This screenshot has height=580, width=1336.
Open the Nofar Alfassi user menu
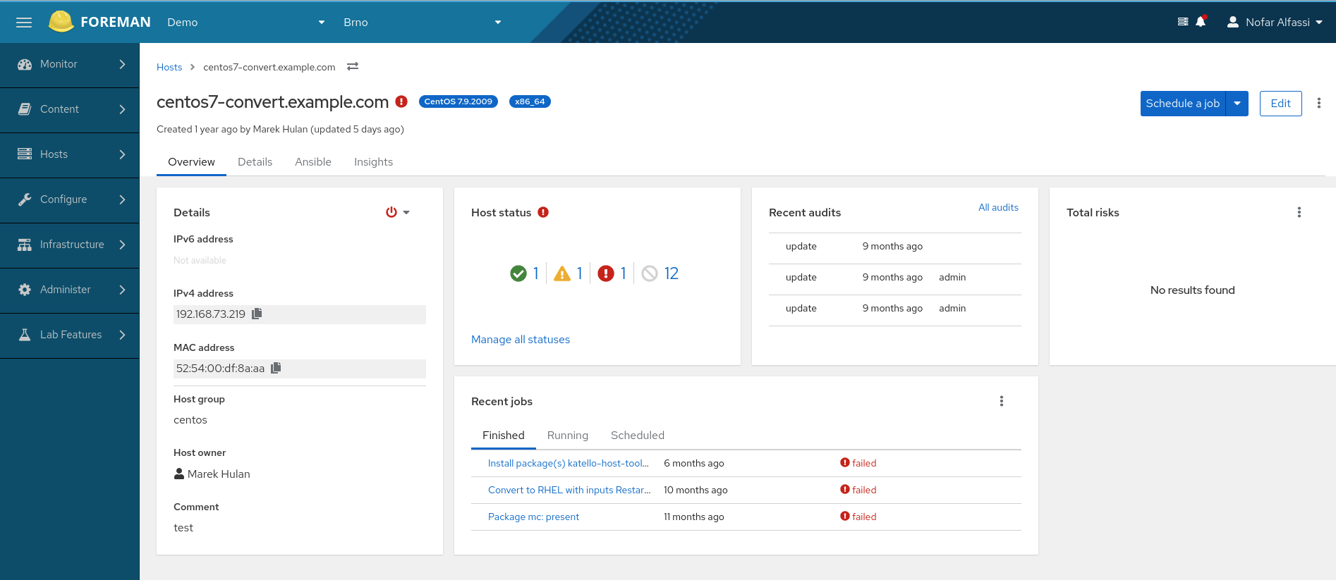pos(1275,22)
